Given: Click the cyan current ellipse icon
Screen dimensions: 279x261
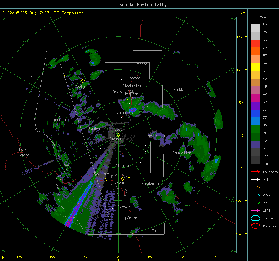Looking at the screenshot, I should click(255, 218).
